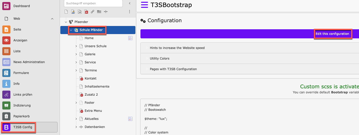Open the Liste module icon
The width and height of the screenshot is (359, 135).
[6, 51]
